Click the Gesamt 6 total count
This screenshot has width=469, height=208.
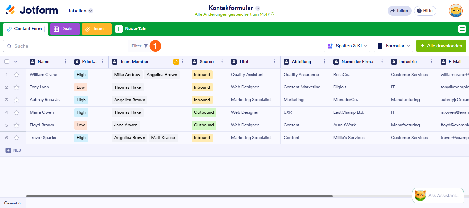click(12, 203)
